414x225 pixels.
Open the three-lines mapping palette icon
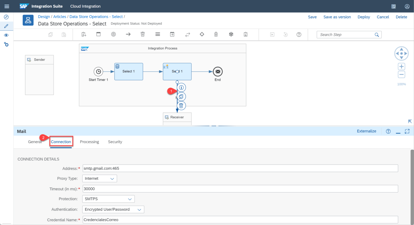158,34
